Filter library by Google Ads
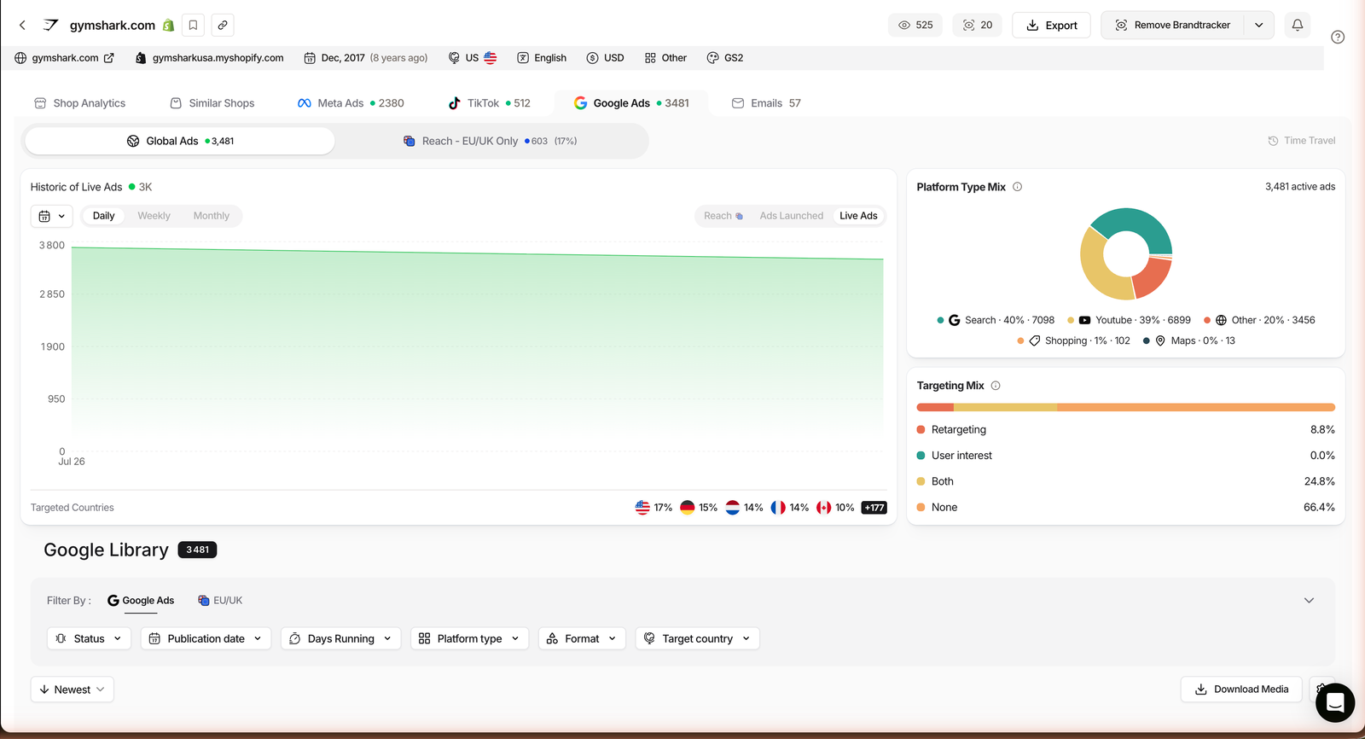Viewport: 1365px width, 739px height. 141,601
